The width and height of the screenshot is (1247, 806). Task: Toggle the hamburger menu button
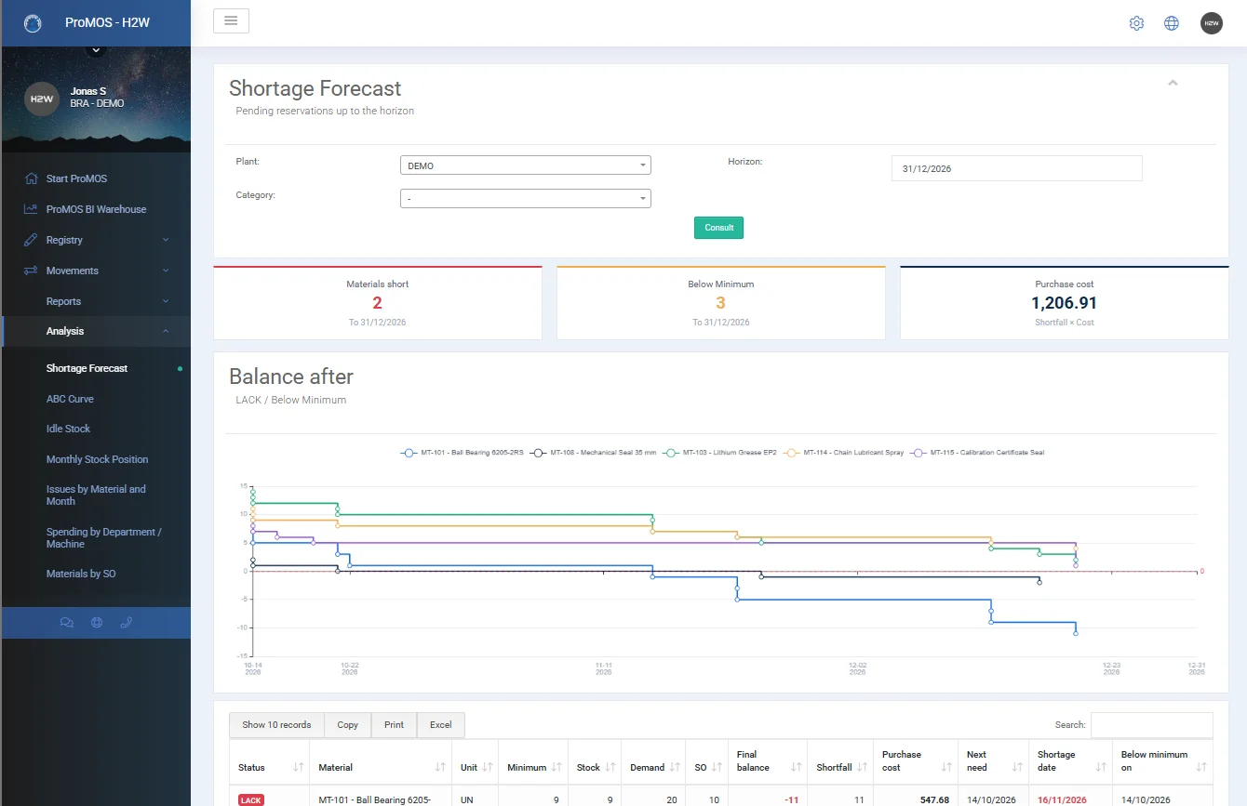coord(231,20)
